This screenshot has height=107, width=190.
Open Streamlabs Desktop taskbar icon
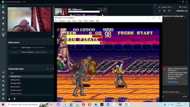[x=96, y=104]
